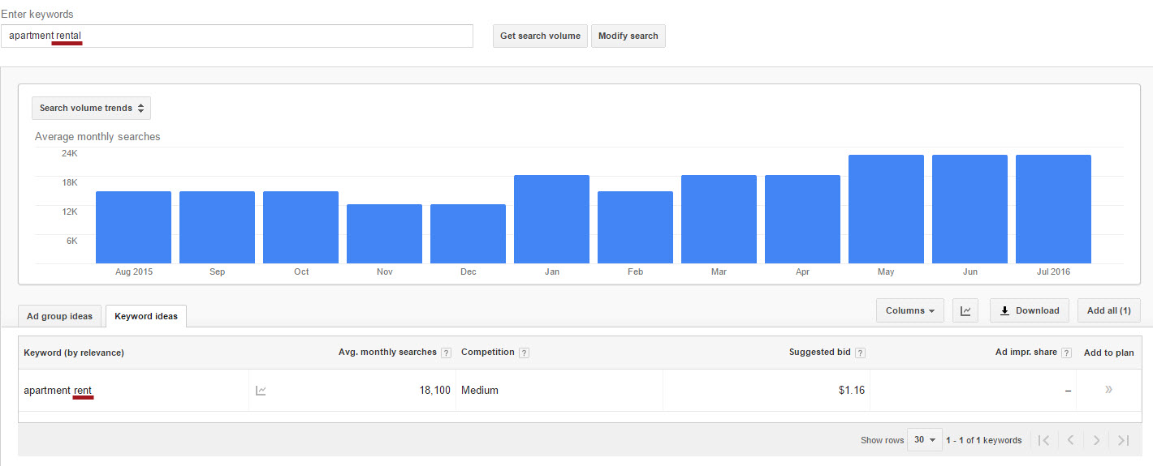Click trend chart icon in apartment rent row

pos(261,391)
